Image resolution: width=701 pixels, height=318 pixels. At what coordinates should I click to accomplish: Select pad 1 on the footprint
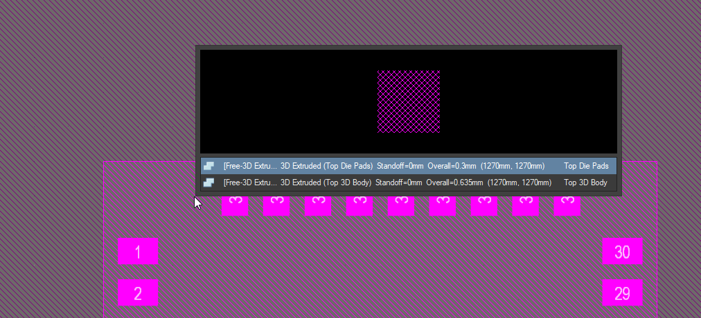point(138,251)
